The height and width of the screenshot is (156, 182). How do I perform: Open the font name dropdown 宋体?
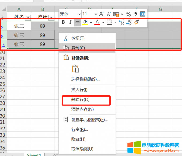(79, 14)
